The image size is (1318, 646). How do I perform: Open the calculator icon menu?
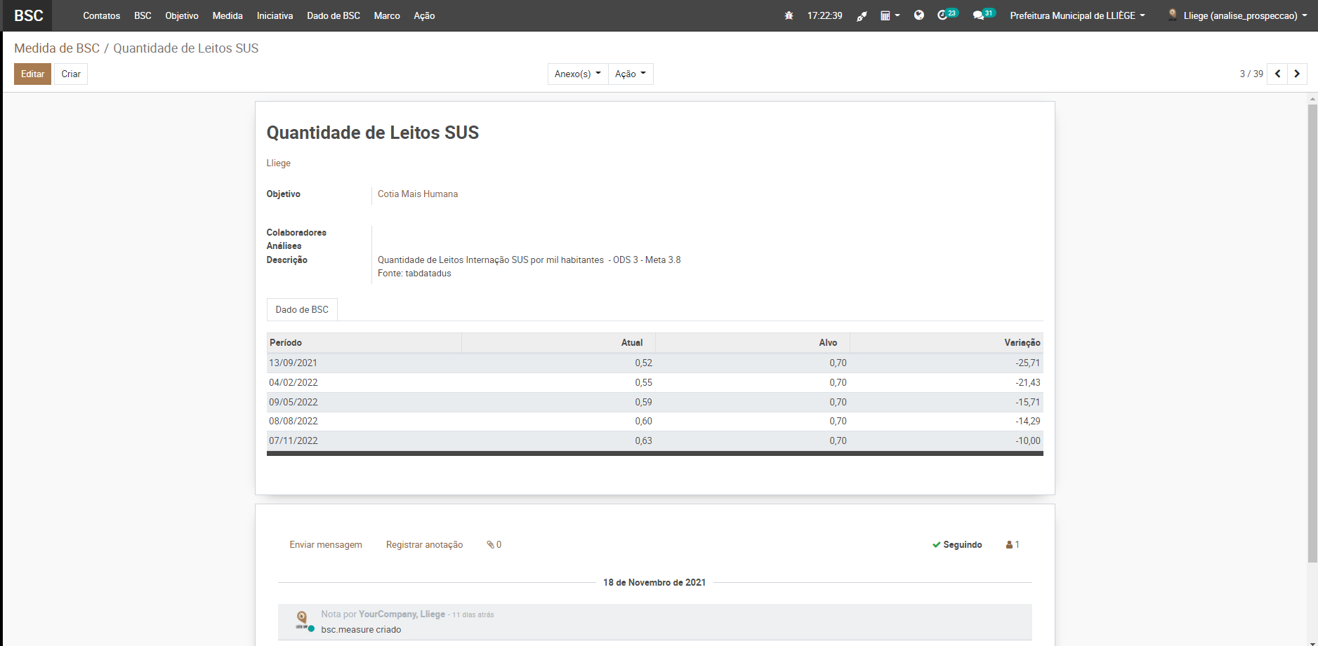(890, 15)
